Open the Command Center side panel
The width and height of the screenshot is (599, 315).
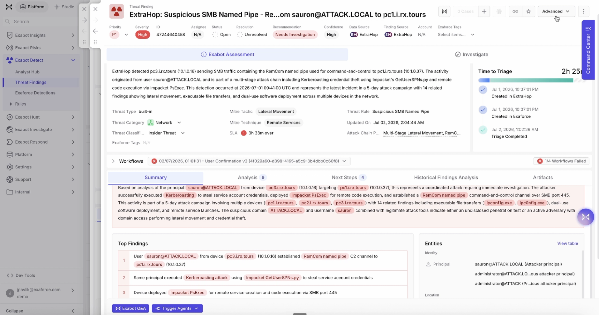tap(588, 50)
